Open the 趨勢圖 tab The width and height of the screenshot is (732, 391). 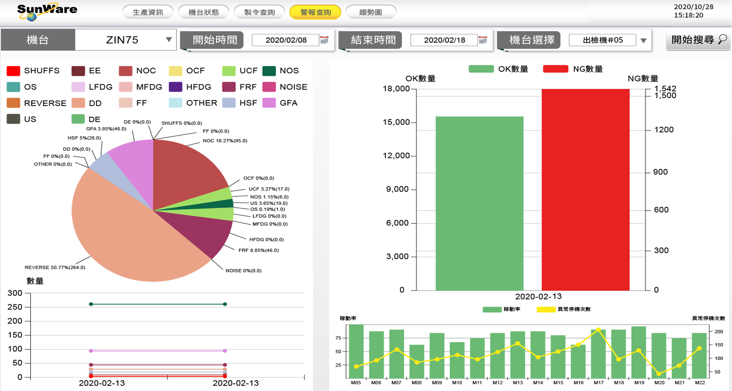point(371,12)
